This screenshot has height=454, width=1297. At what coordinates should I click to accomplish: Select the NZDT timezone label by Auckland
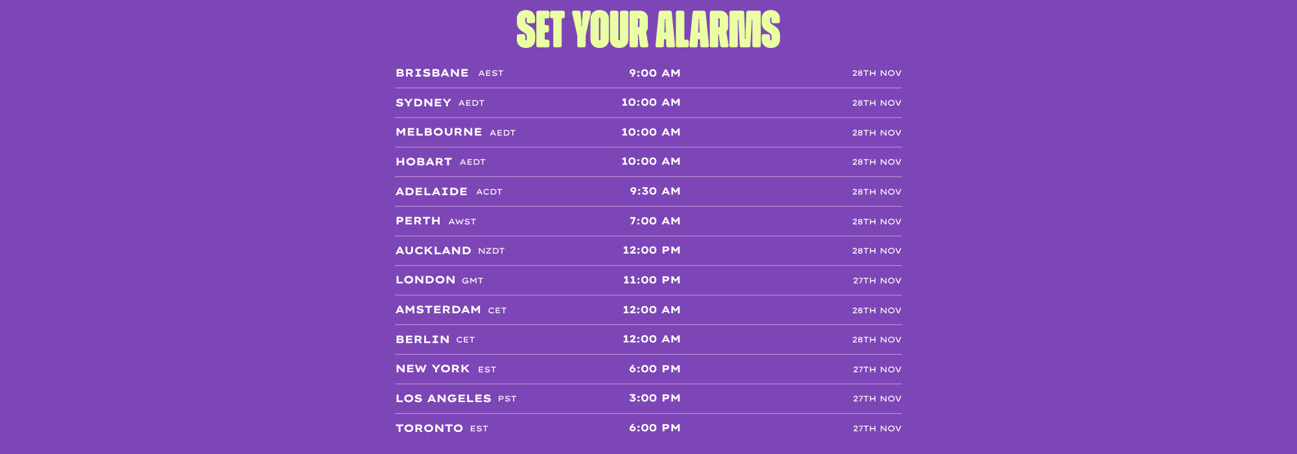pos(491,251)
